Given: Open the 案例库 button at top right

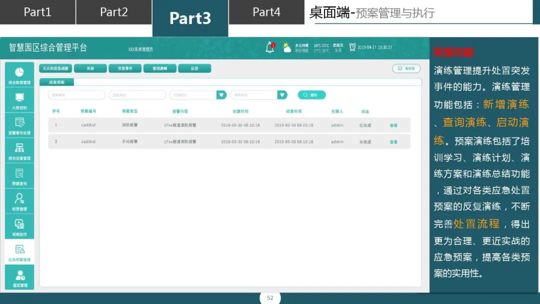Looking at the screenshot, I should point(406,68).
